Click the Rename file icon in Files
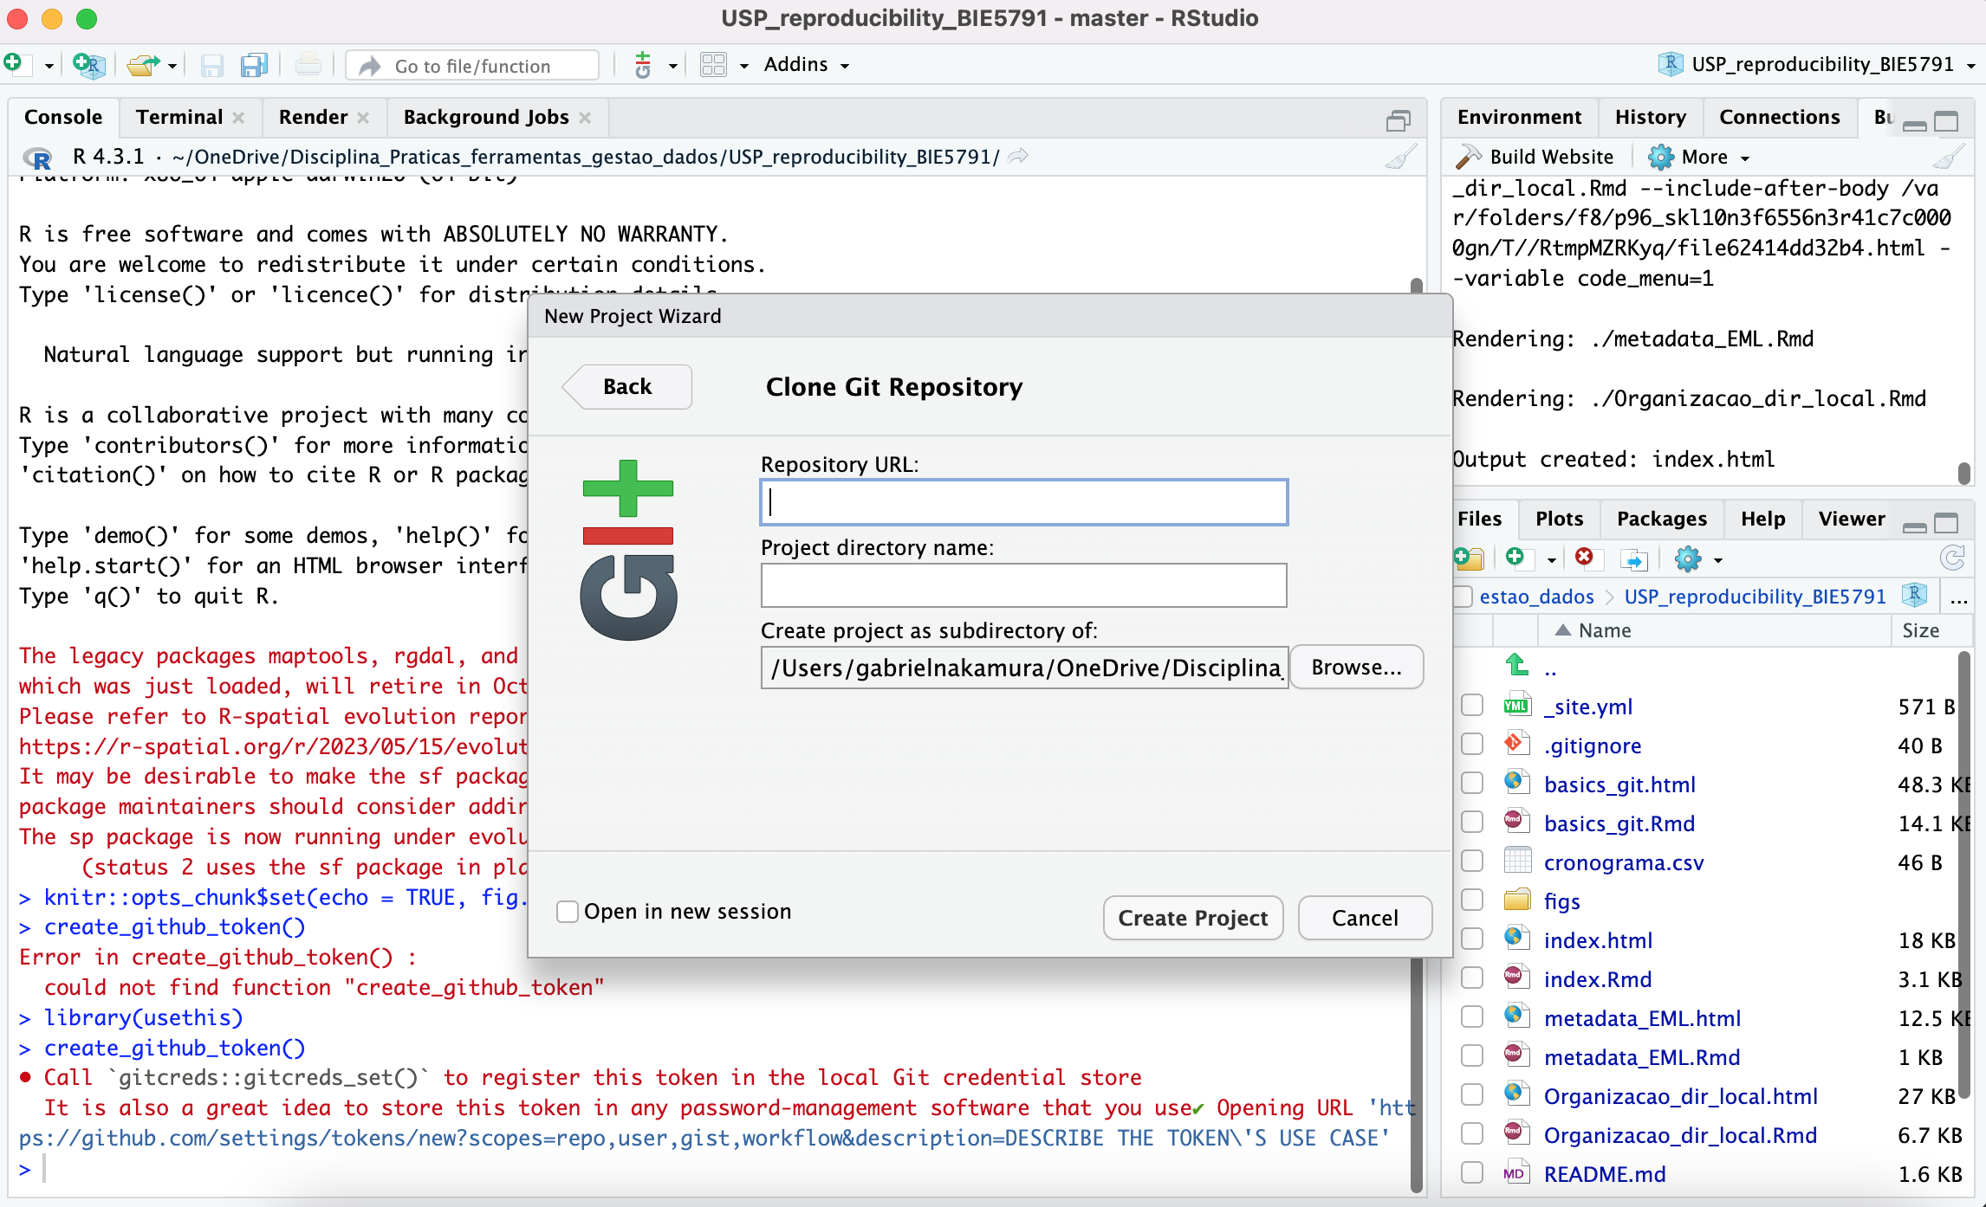The width and height of the screenshot is (1986, 1207). pos(1634,559)
